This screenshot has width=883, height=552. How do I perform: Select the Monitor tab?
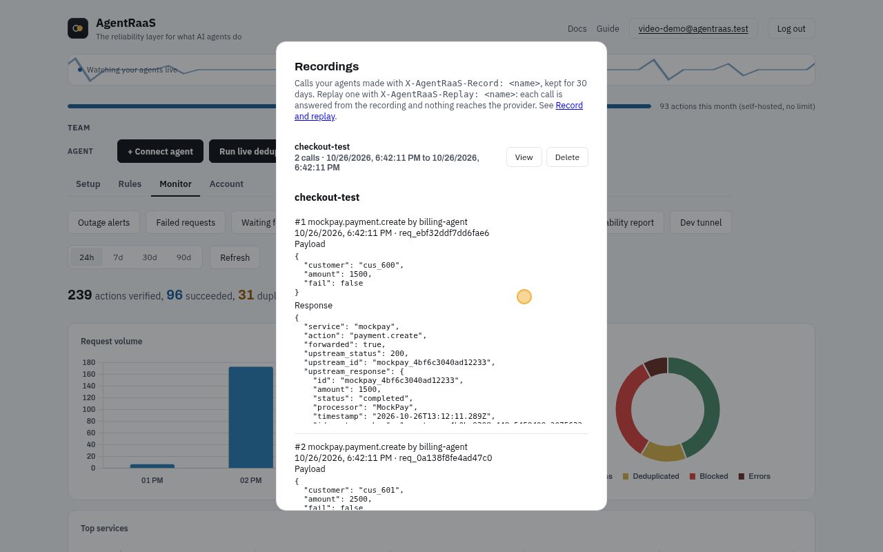pos(175,184)
